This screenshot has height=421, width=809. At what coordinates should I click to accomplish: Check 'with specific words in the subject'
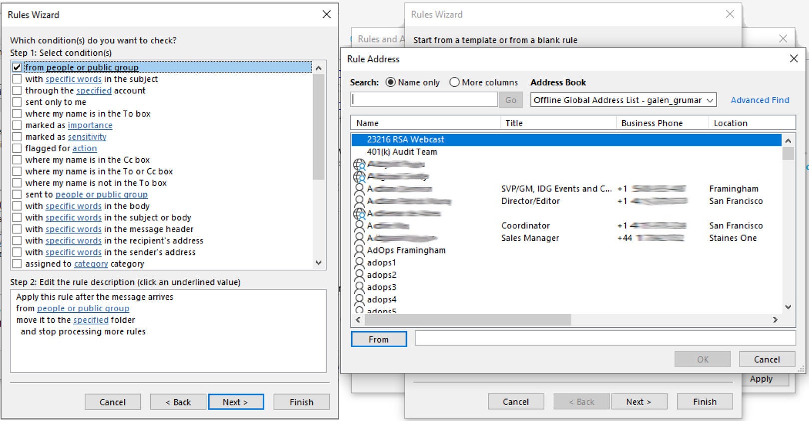tap(17, 79)
